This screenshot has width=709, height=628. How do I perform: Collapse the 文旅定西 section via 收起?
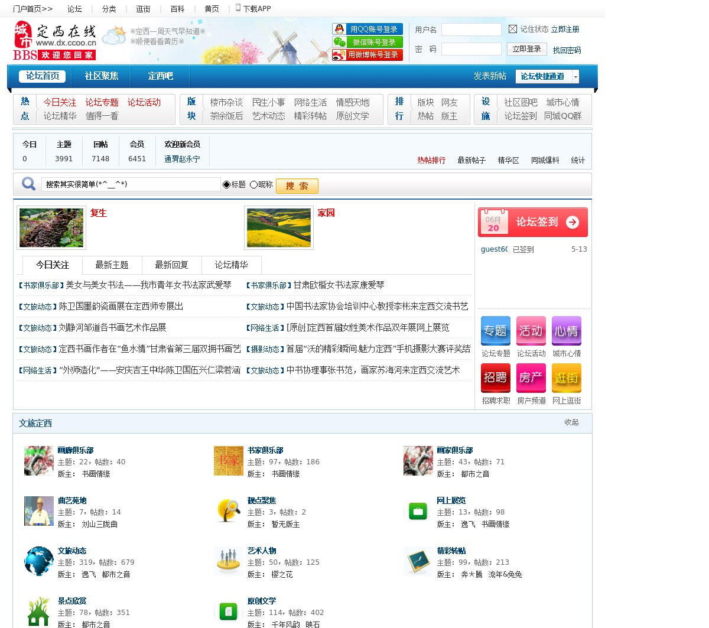click(571, 422)
